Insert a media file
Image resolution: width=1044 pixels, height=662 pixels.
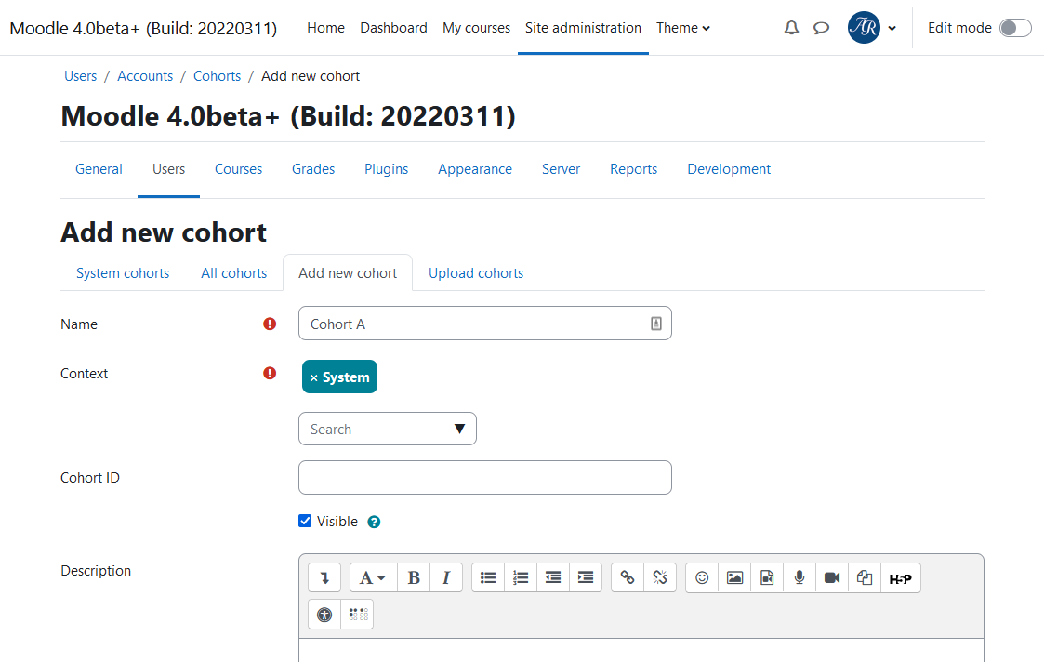[767, 577]
